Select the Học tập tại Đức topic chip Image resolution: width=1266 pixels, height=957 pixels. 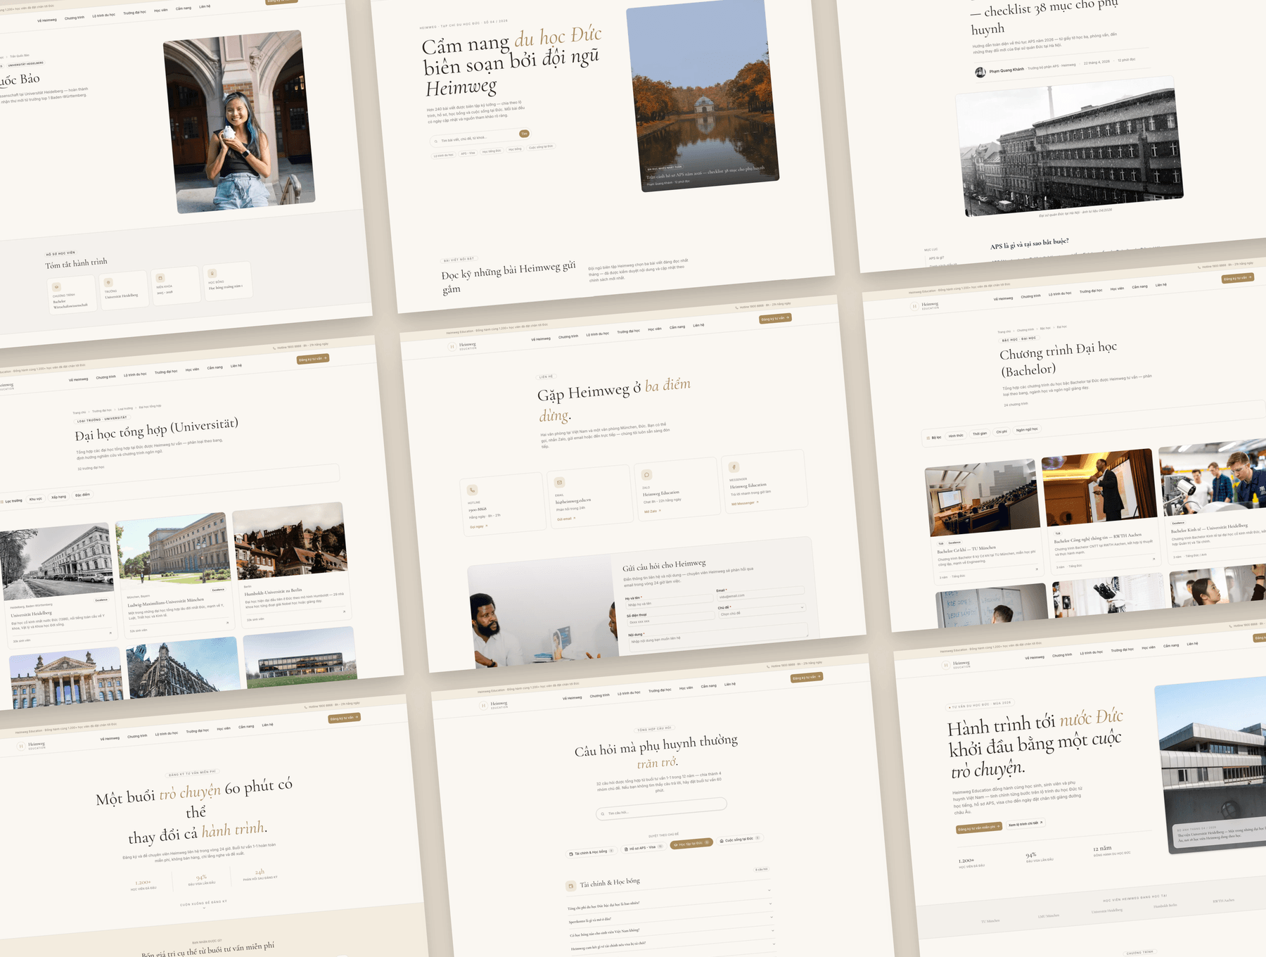pos(691,843)
